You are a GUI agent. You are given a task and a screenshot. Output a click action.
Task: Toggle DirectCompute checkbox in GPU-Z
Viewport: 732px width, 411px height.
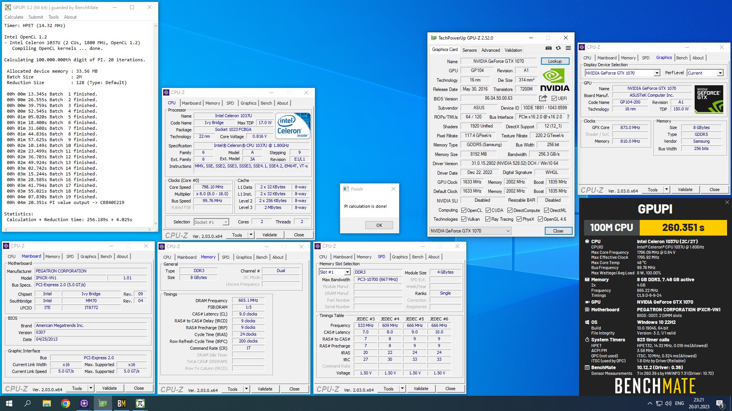tap(510, 210)
